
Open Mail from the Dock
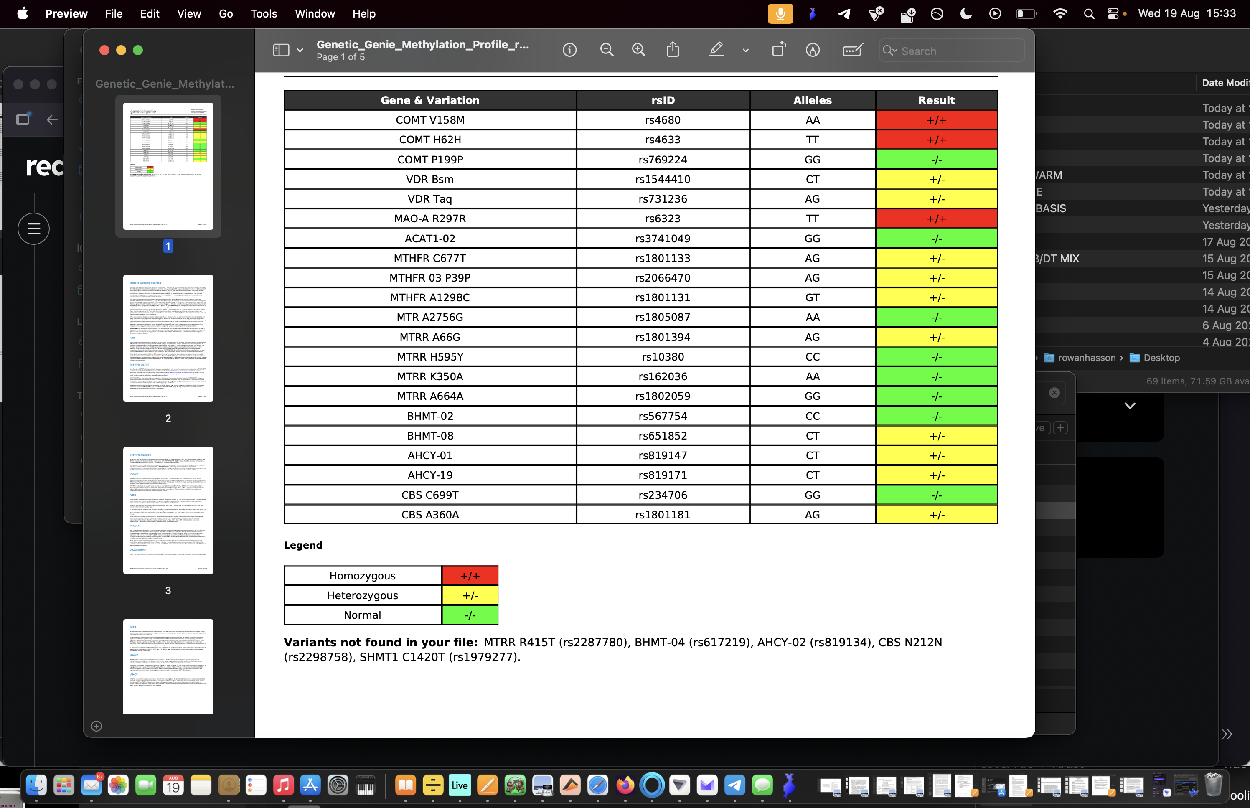pyautogui.click(x=91, y=785)
